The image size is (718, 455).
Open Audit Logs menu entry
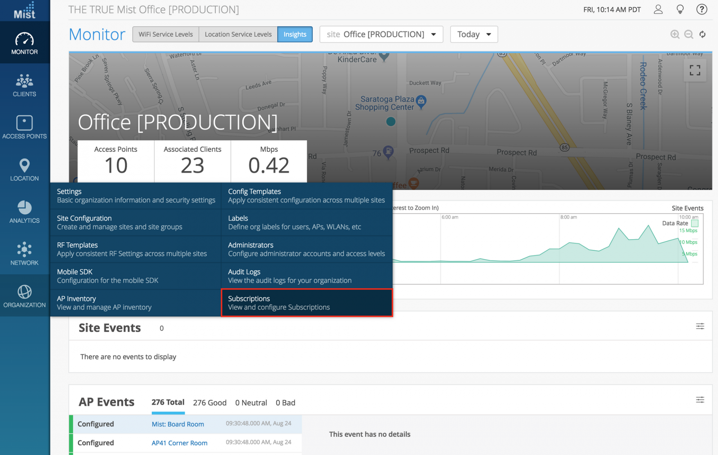pyautogui.click(x=307, y=276)
